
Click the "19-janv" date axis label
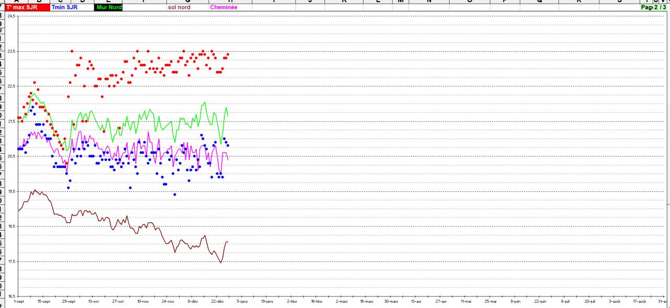click(x=267, y=302)
